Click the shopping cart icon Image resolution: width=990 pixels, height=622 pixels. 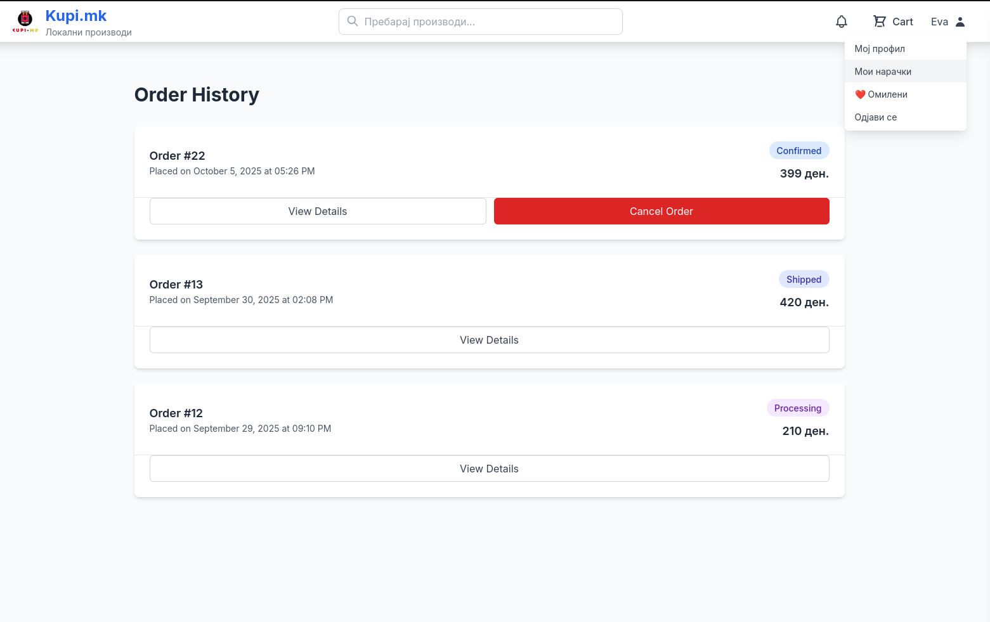(x=879, y=22)
